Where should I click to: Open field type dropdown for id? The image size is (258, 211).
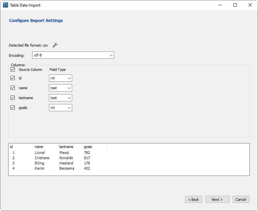[60, 78]
